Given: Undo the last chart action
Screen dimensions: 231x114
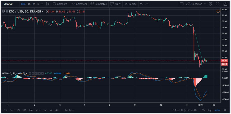Looking at the screenshot, I should [142, 4].
